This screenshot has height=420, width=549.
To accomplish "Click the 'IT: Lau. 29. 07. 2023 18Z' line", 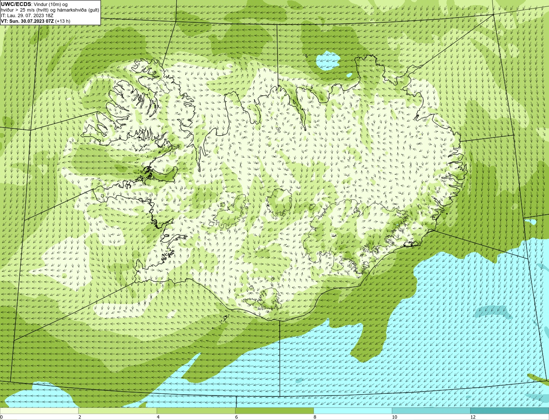I will click(27, 15).
